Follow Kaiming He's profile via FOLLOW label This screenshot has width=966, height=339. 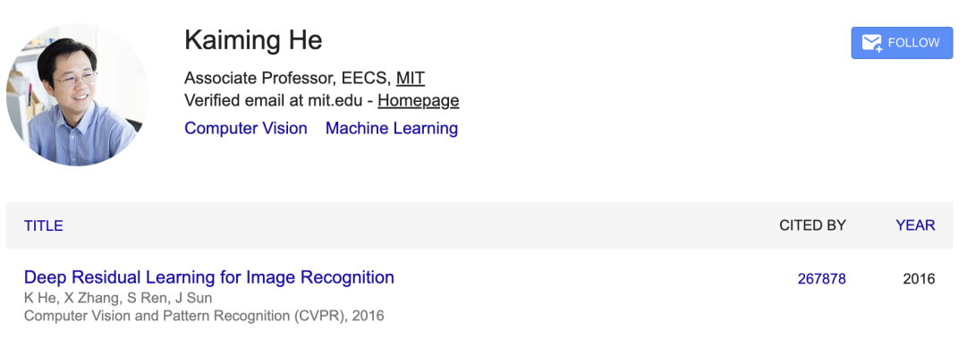(914, 43)
